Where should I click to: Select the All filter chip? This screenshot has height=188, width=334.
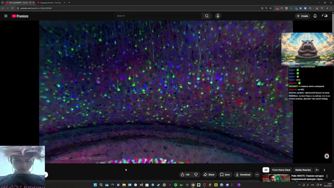click(x=266, y=170)
